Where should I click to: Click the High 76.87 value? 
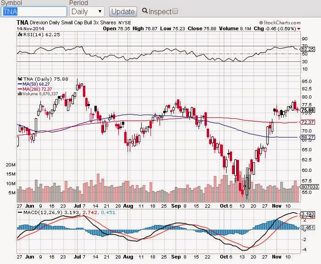coord(145,29)
